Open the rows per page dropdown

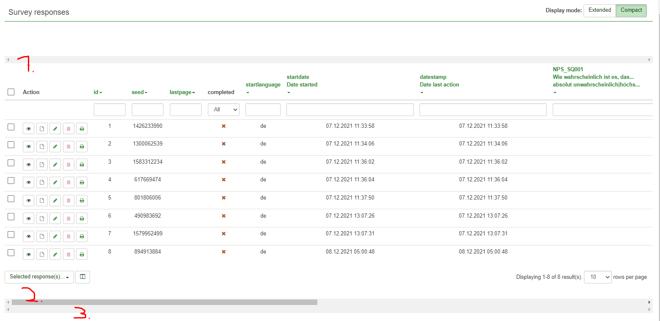coord(597,277)
